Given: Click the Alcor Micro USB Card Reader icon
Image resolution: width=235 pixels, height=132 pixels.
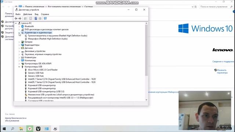Looking at the screenshot, I should pyautogui.click(x=26, y=70).
